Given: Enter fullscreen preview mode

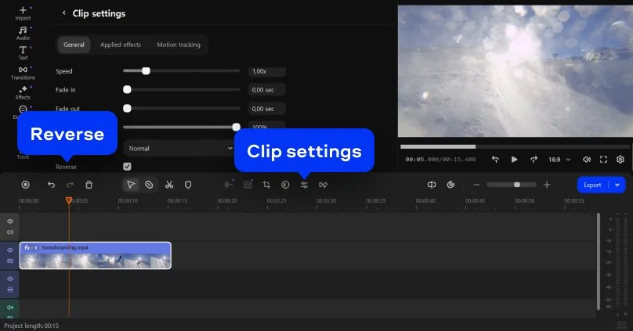Looking at the screenshot, I should click(603, 159).
